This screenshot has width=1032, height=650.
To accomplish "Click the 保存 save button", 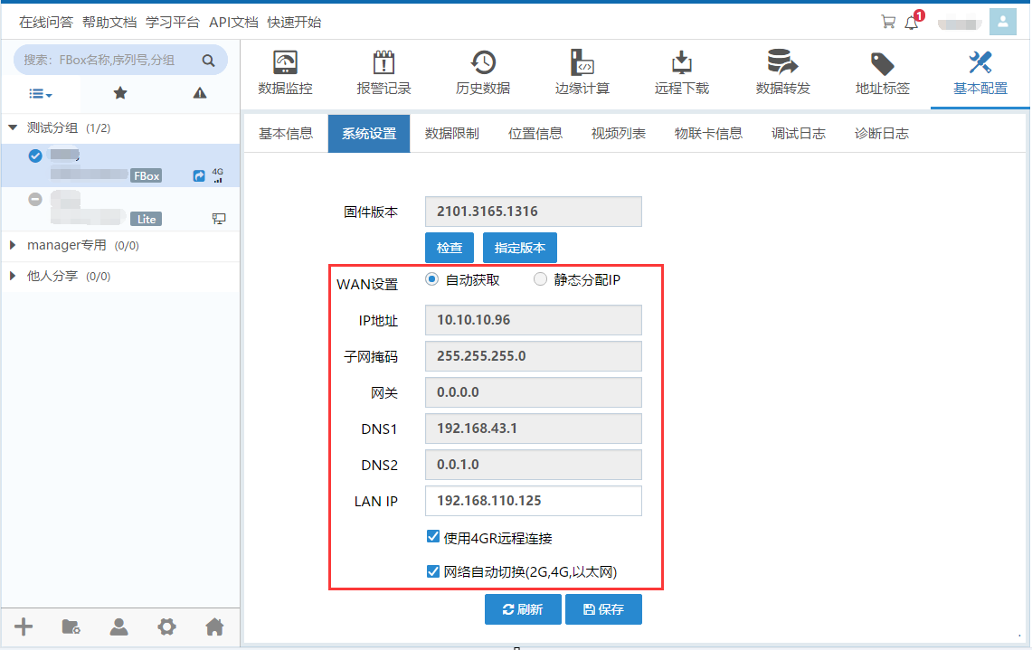I will coord(603,609).
